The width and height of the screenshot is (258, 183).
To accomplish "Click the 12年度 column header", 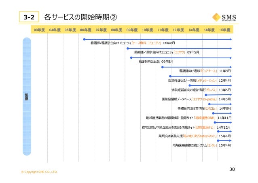I will pyautogui.click(x=178, y=30).
